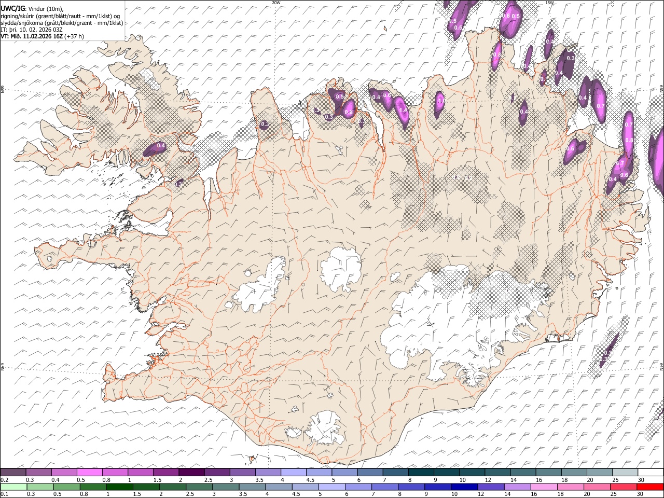
Task: Select the IT initial time line reading 03Z
Action: pyautogui.click(x=32, y=30)
